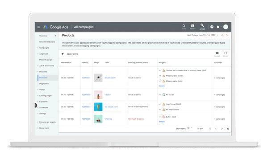Click the 2 more link under Smart watch insights
Screen dimensions: 268x167
162,86
